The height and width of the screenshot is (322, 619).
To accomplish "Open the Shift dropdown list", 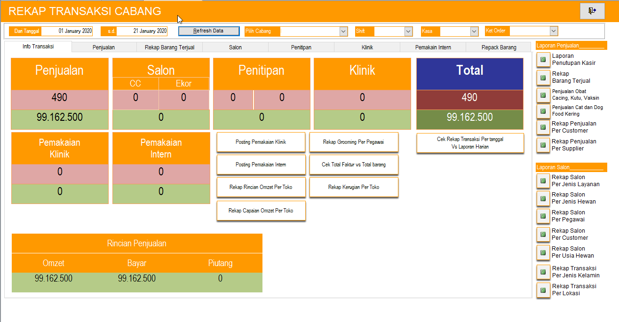I will click(408, 31).
